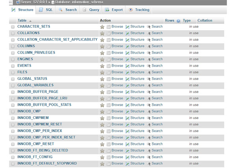Click Server: 127.0.0.1 breadcrumb link
The width and height of the screenshot is (236, 168).
(x=34, y=2)
